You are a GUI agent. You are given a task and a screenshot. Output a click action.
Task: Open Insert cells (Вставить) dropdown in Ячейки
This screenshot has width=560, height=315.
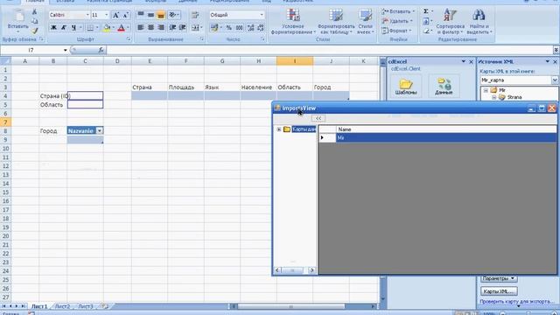[x=398, y=11]
